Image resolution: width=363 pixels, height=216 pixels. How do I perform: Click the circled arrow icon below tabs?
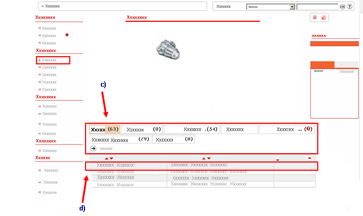click(93, 148)
